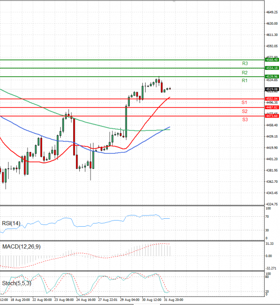Click the S1 support label
This screenshot has width=280, height=305.
(244, 103)
